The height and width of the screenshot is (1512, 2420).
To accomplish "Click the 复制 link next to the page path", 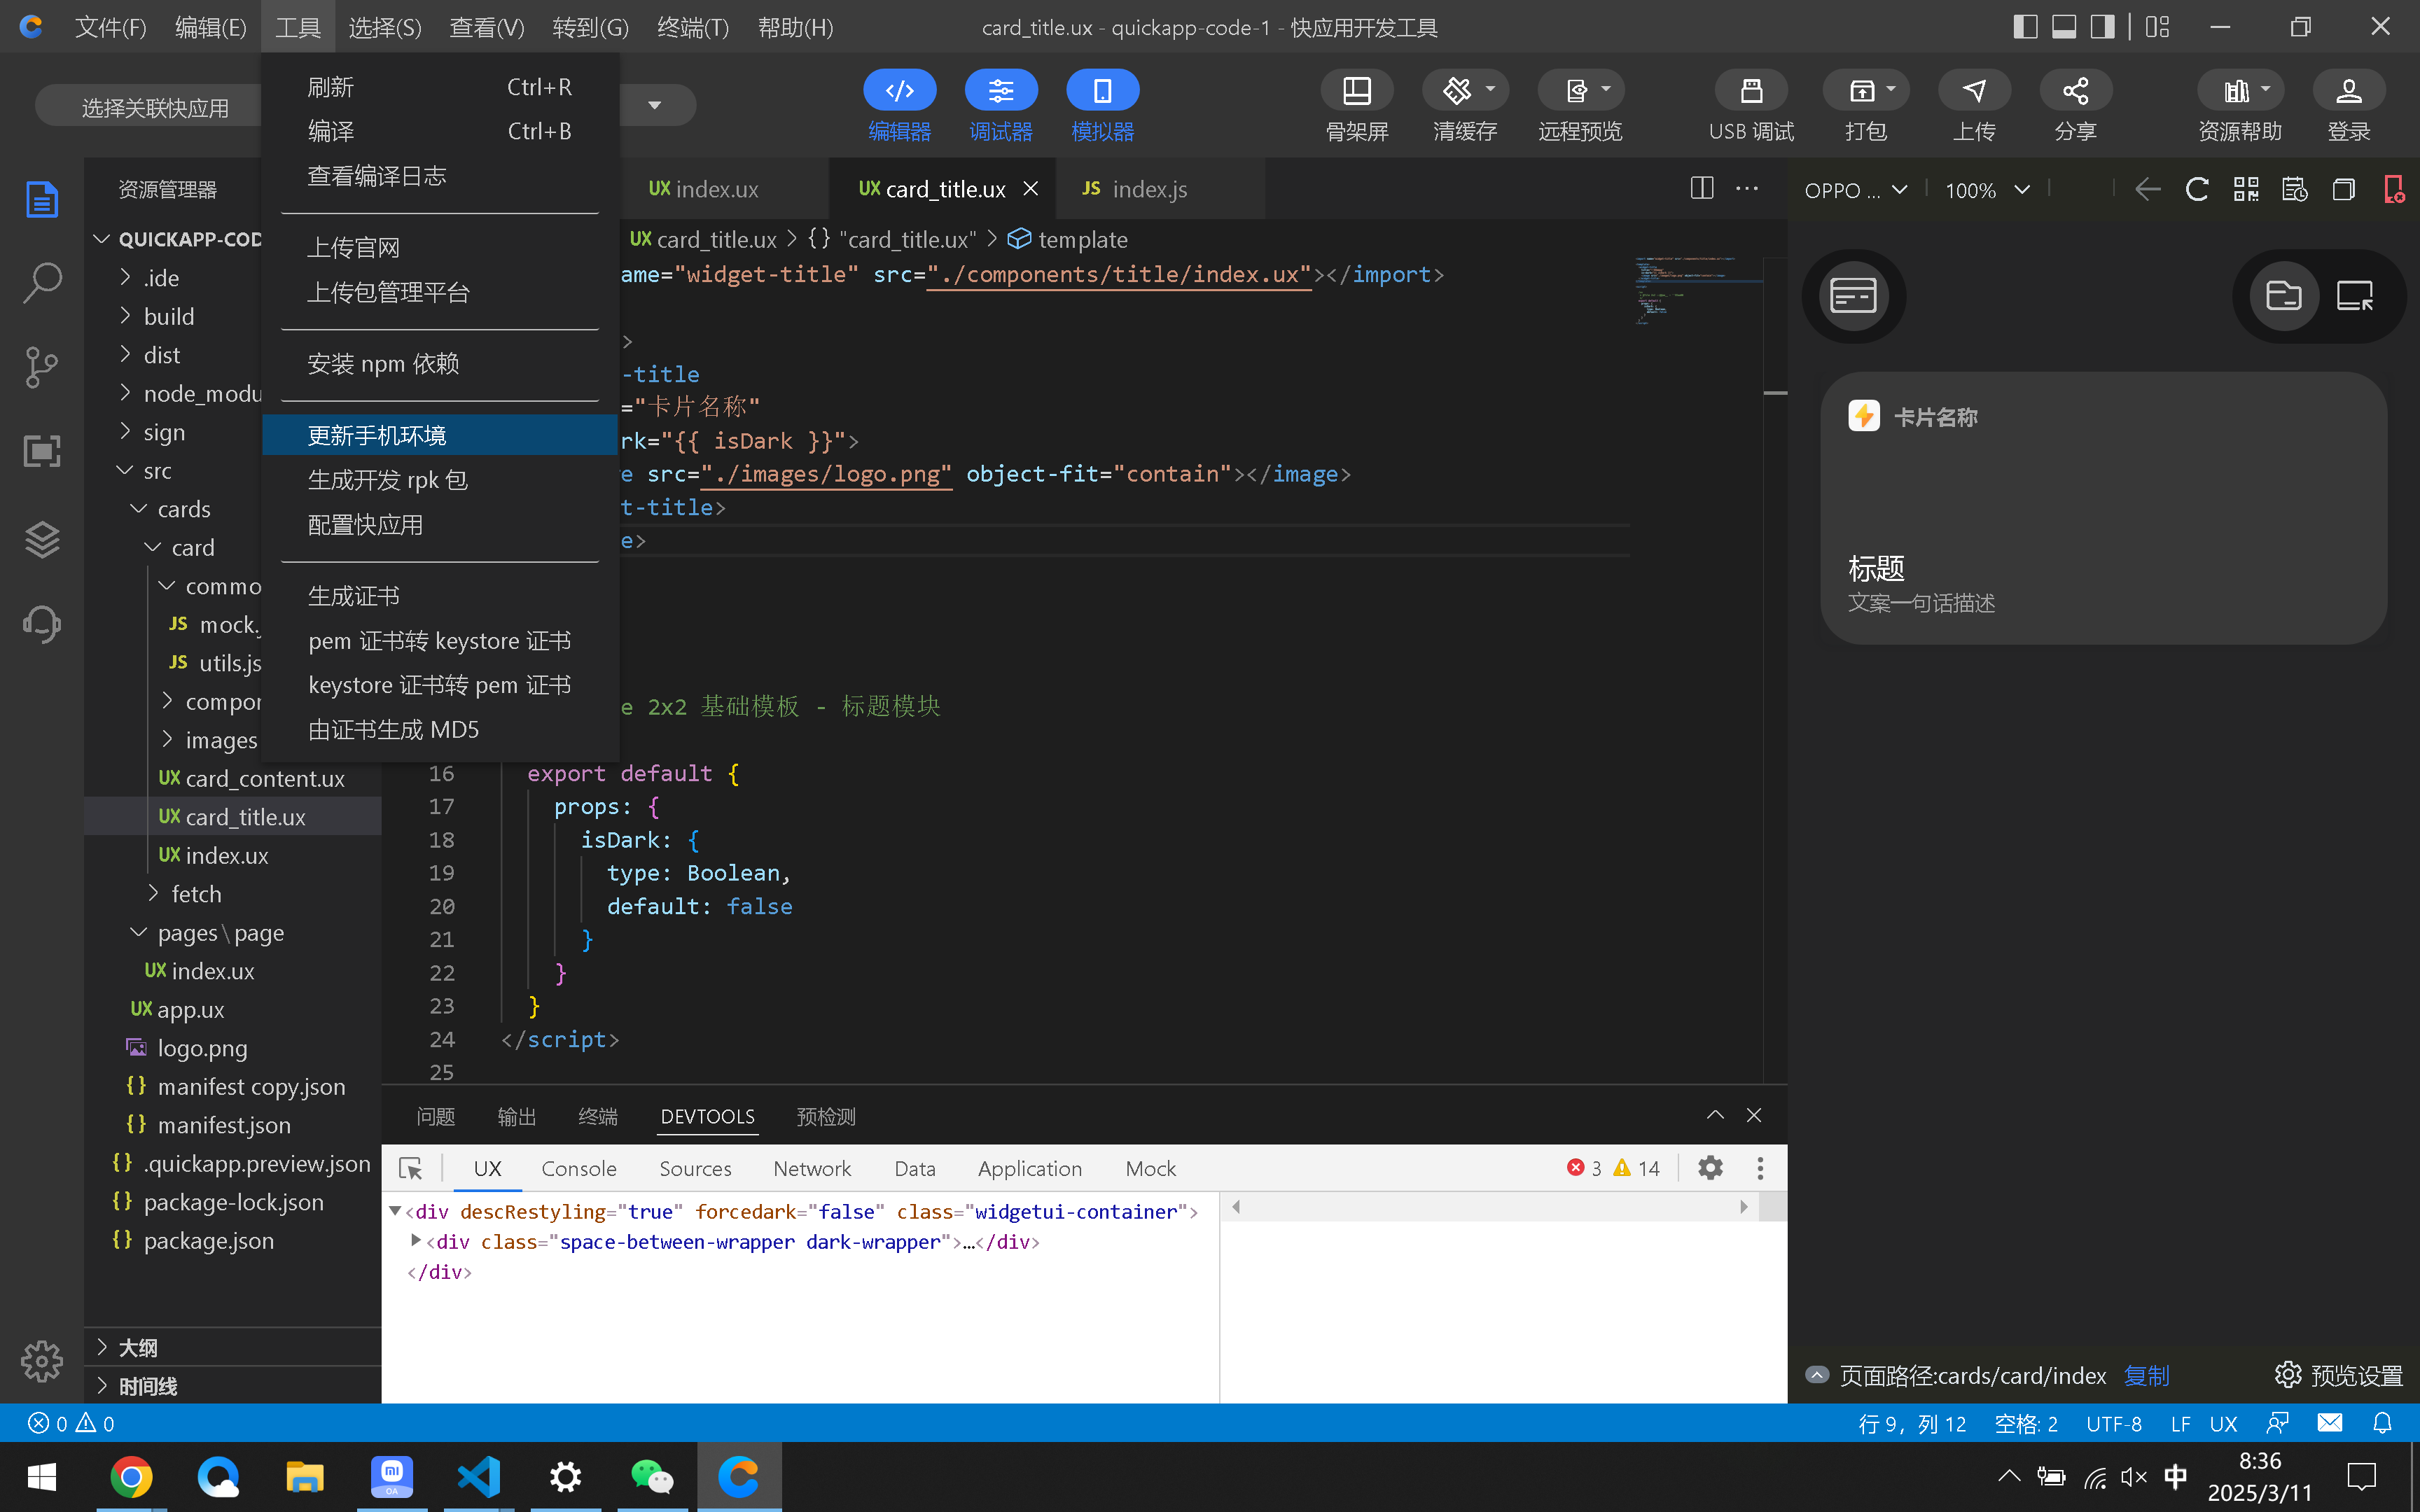I will point(2146,1376).
